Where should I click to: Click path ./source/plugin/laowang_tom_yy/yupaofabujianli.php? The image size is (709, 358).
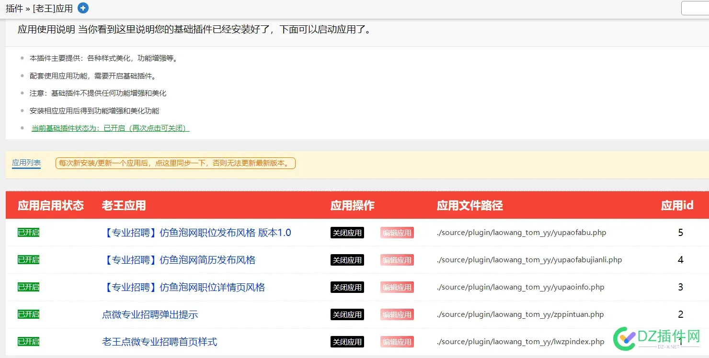coord(529,260)
